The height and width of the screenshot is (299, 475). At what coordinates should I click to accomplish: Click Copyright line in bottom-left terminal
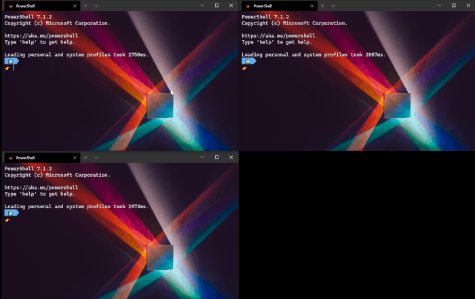57,175
